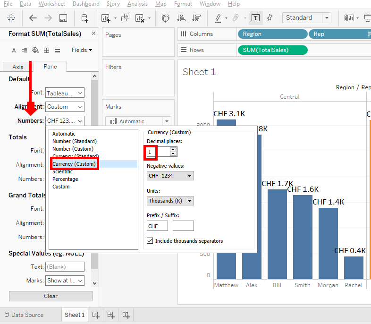The width and height of the screenshot is (371, 324).
Task: Select Percentage in number format list
Action: [65, 179]
